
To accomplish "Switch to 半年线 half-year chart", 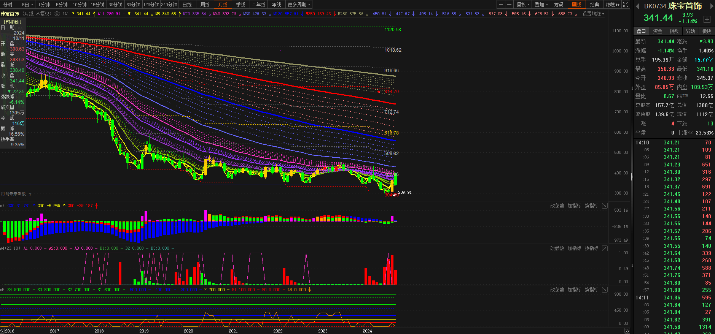I will (x=259, y=5).
